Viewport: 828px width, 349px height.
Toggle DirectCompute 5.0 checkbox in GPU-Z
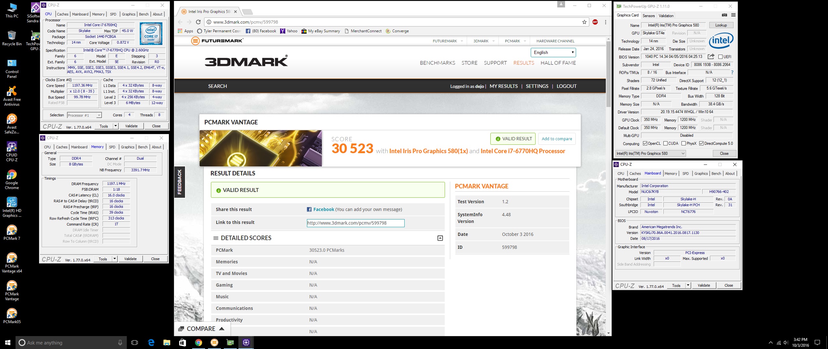point(701,143)
